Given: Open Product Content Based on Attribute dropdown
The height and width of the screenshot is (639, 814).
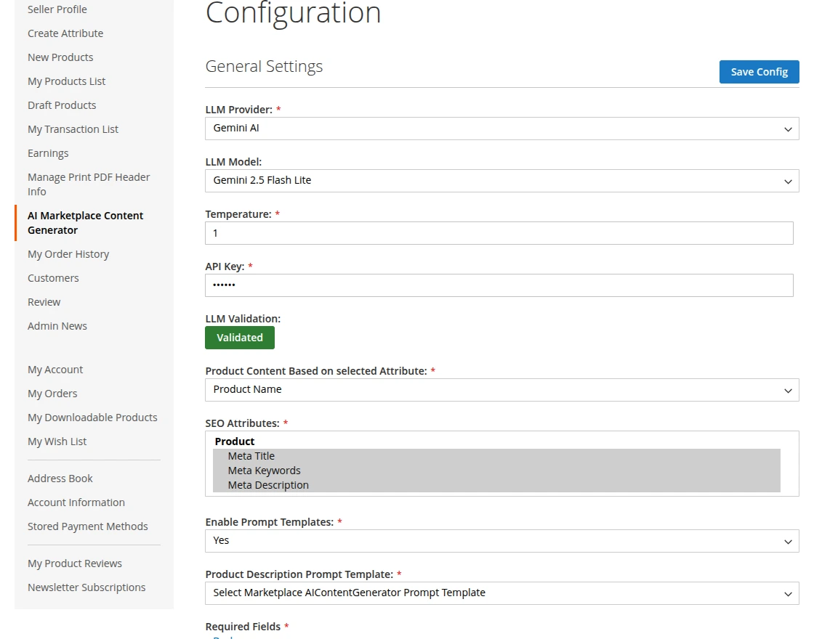Looking at the screenshot, I should (x=502, y=390).
